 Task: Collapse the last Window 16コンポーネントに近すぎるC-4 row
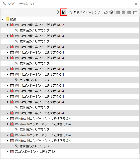(x=8, y=141)
